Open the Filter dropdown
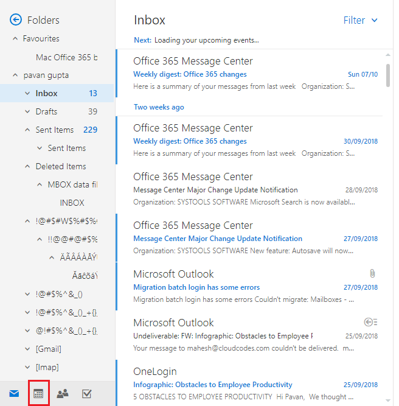The image size is (399, 406). click(361, 20)
